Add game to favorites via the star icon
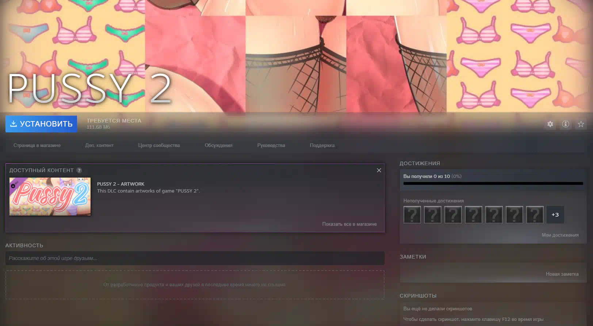The height and width of the screenshot is (326, 593). [581, 124]
